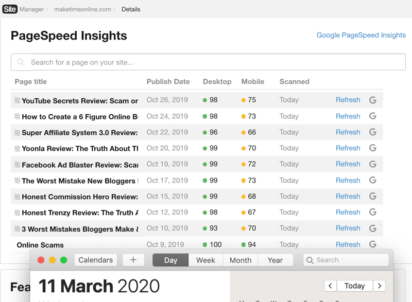Refresh the Online Scams row

[348, 244]
